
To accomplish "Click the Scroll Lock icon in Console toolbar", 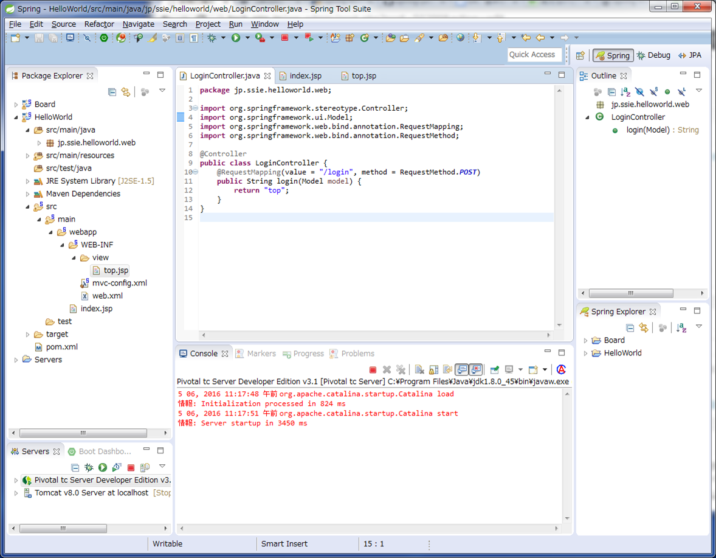I will [433, 369].
